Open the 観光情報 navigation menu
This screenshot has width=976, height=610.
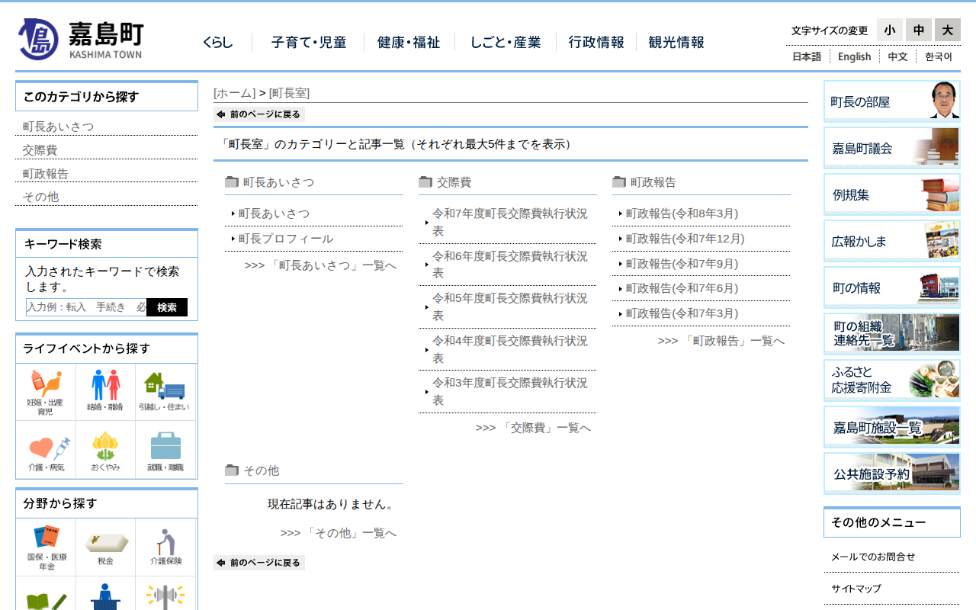[676, 43]
